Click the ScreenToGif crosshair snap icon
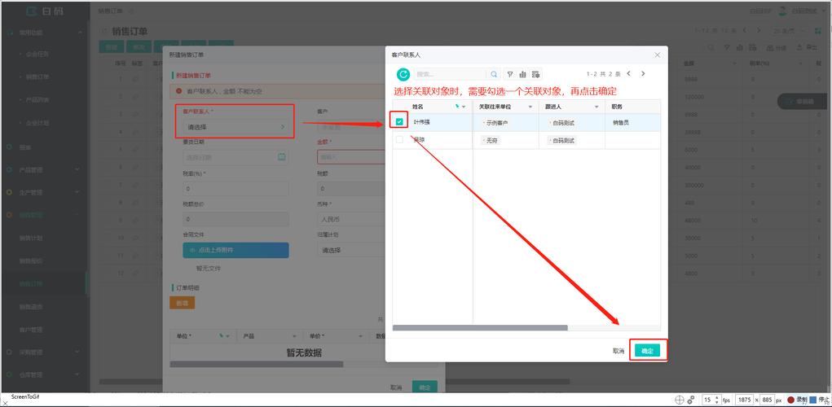832x407 pixels. tap(679, 400)
